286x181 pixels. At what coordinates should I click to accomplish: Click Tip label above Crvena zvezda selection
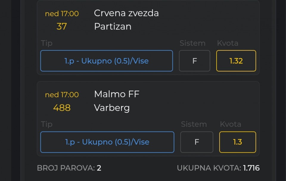pyautogui.click(x=47, y=43)
